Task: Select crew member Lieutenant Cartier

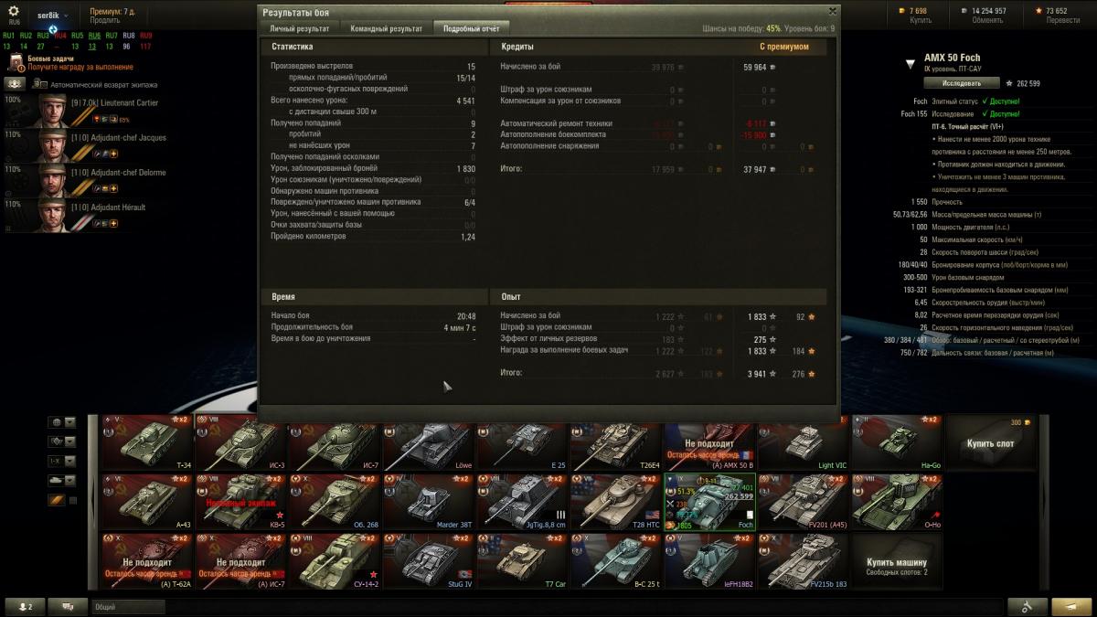Action: point(89,111)
